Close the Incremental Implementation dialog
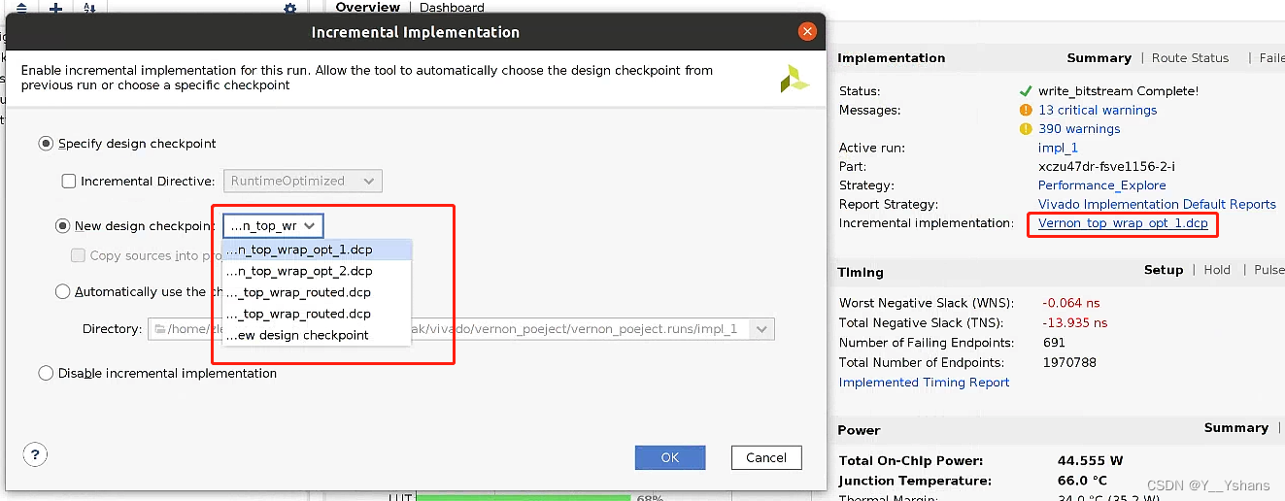The height and width of the screenshot is (501, 1285). pos(807,32)
